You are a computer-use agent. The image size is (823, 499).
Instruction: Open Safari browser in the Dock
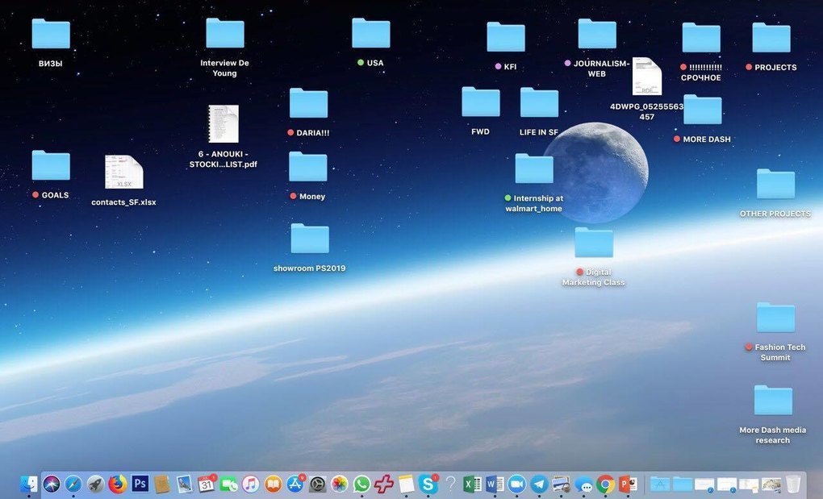tap(73, 484)
